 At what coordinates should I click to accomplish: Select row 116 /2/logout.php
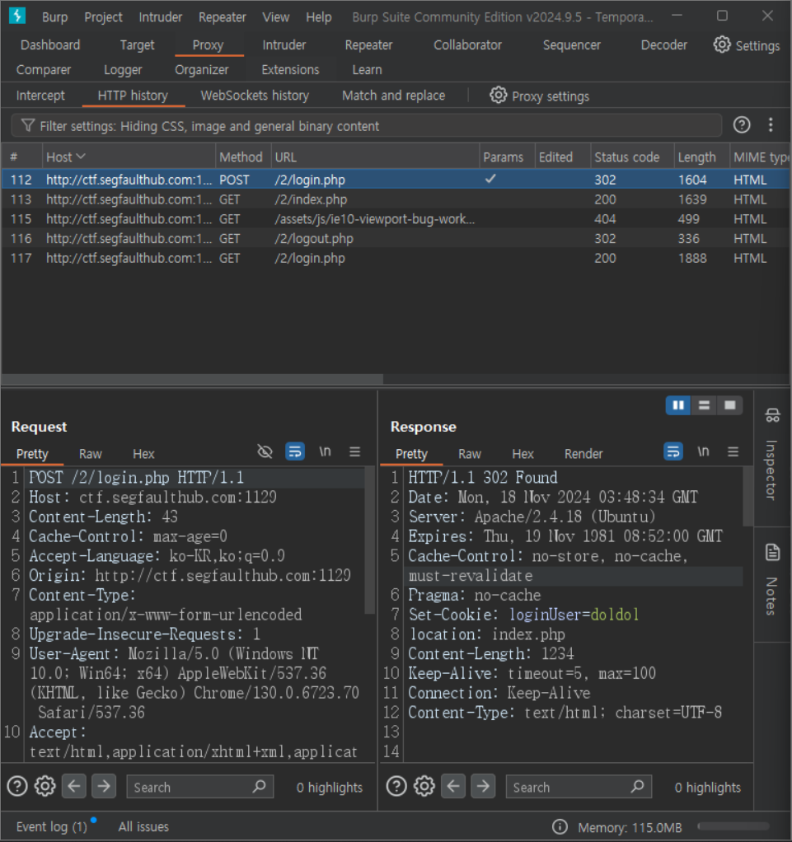pyautogui.click(x=396, y=238)
